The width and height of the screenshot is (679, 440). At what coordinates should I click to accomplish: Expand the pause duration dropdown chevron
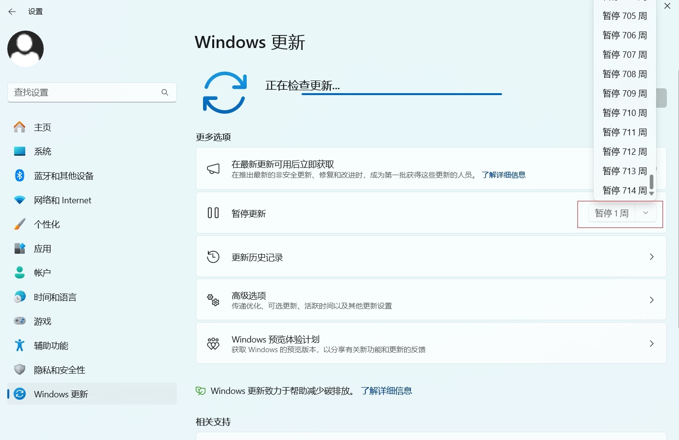coord(645,213)
